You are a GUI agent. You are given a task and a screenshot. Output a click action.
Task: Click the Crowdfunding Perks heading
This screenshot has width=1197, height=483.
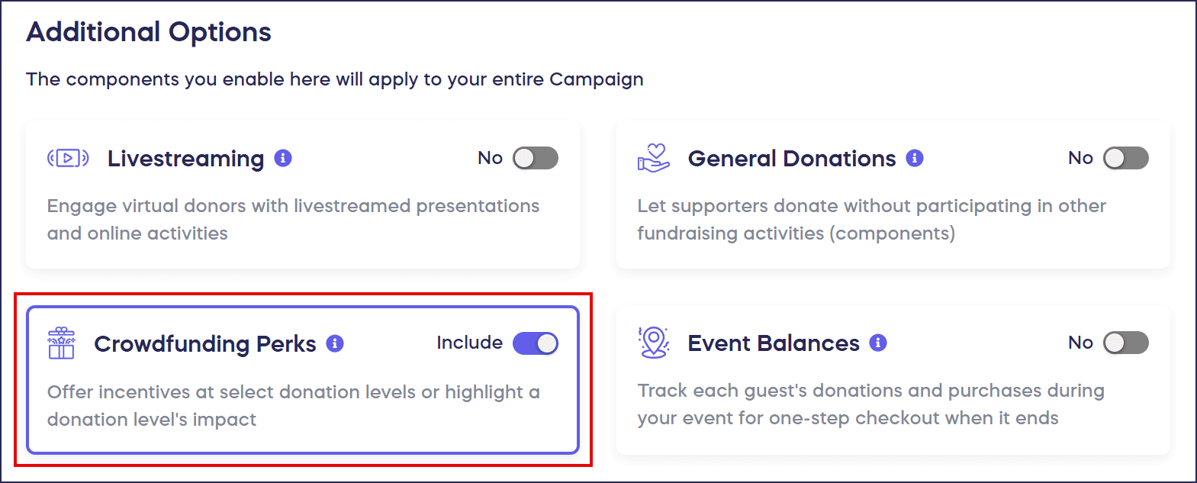tap(204, 344)
